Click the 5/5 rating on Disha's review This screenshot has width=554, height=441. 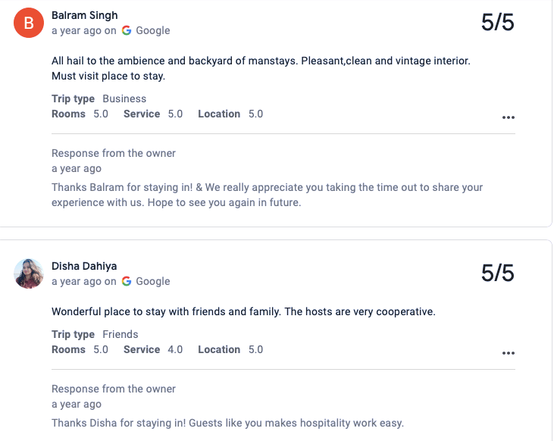coord(497,273)
